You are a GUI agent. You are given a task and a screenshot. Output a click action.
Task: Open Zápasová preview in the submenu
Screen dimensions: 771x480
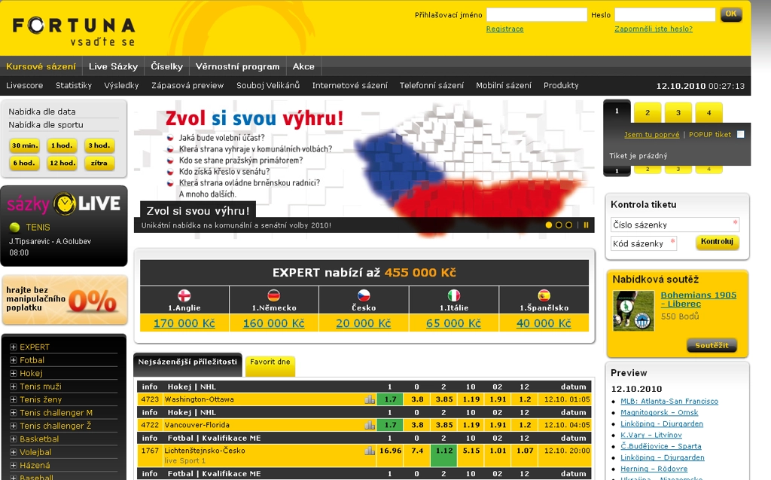point(187,85)
